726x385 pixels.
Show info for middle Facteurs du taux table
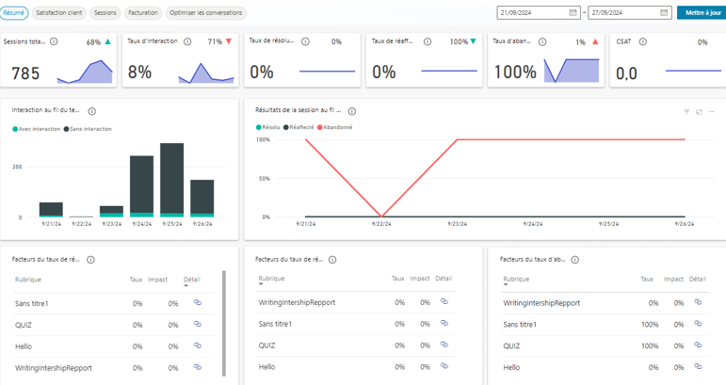pyautogui.click(x=332, y=260)
